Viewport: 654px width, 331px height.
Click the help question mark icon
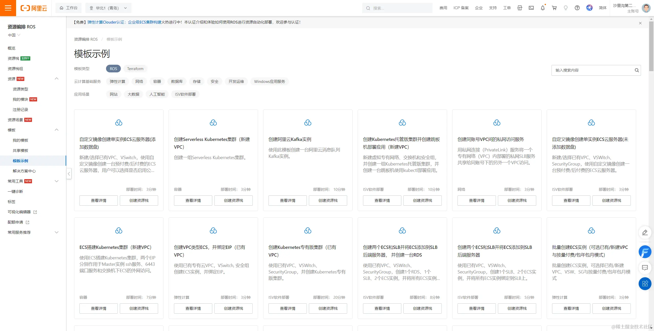tap(577, 8)
